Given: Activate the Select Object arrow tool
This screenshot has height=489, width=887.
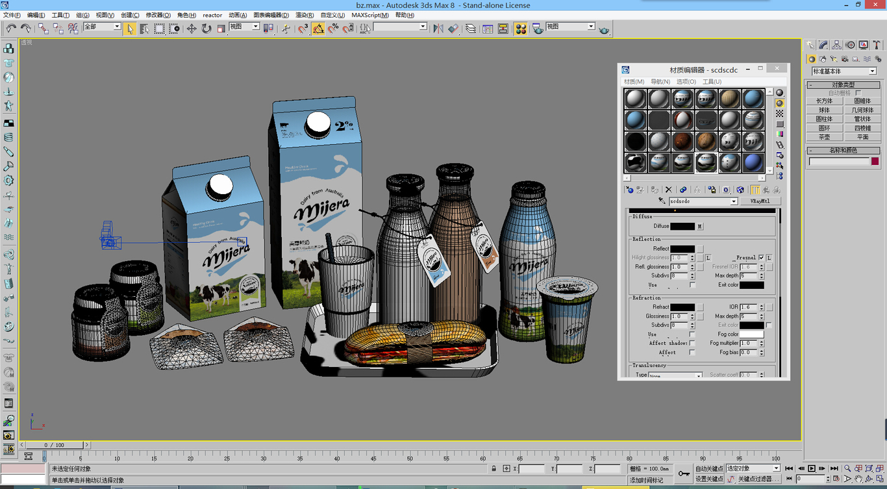Looking at the screenshot, I should coord(129,29).
